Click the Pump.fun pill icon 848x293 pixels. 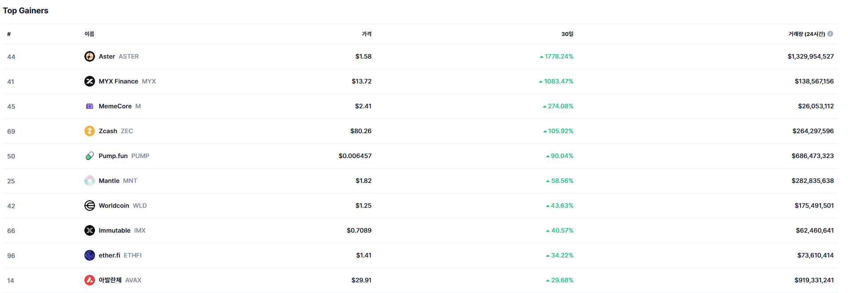(90, 156)
